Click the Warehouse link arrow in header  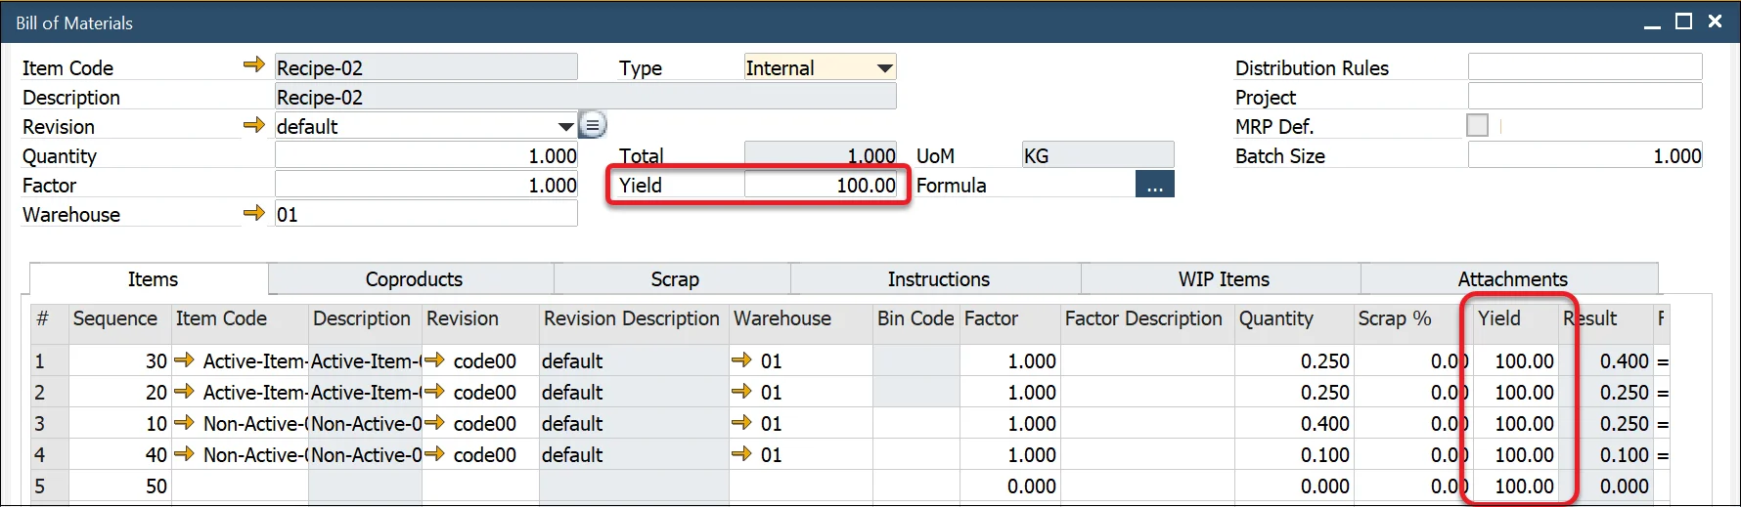click(253, 213)
